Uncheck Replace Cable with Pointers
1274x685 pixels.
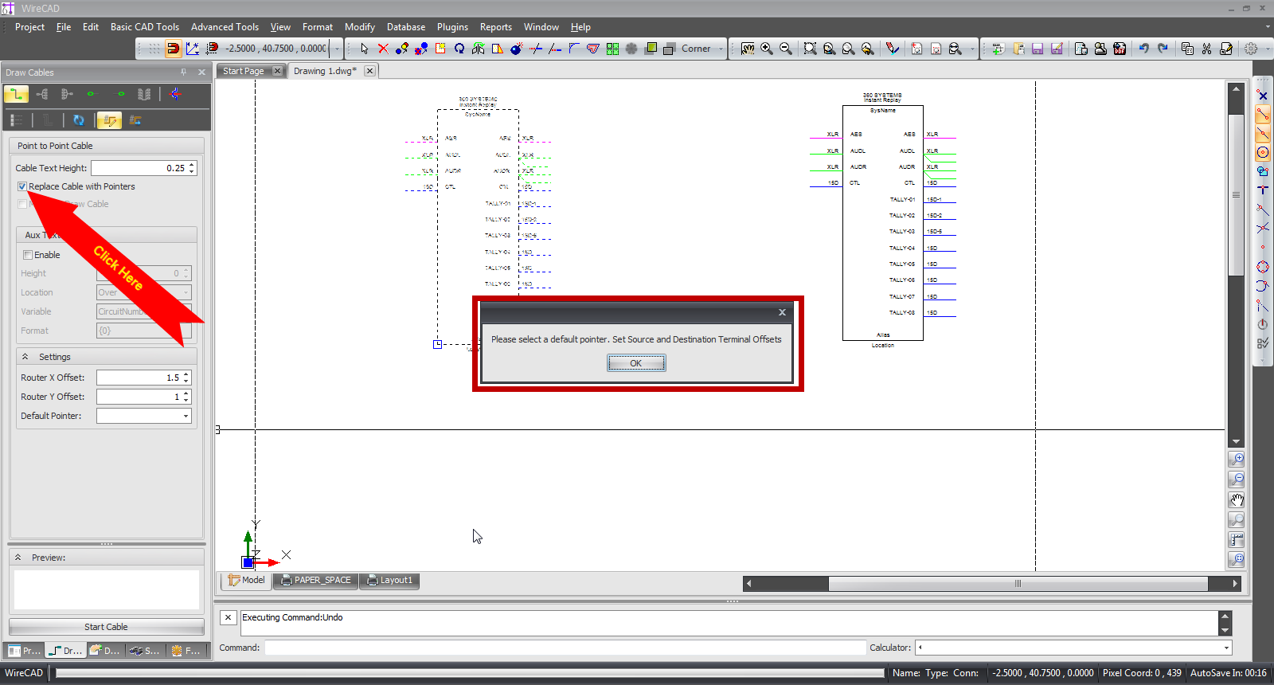pyautogui.click(x=22, y=186)
